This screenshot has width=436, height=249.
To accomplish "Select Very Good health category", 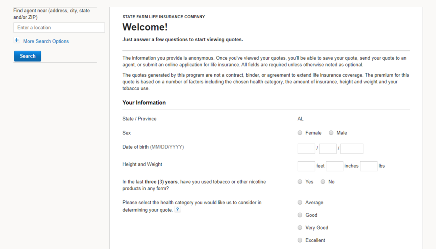I will point(300,228).
